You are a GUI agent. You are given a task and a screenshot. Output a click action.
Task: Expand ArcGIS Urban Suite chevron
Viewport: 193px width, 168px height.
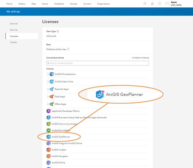(x=48, y=82)
